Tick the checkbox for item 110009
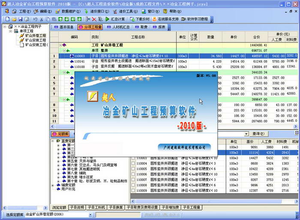 [133, 190]
